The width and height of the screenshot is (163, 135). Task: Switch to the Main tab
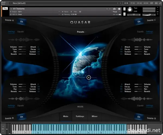click(66, 116)
